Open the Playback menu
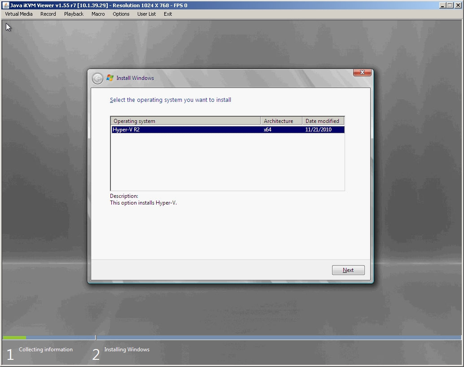 click(74, 14)
